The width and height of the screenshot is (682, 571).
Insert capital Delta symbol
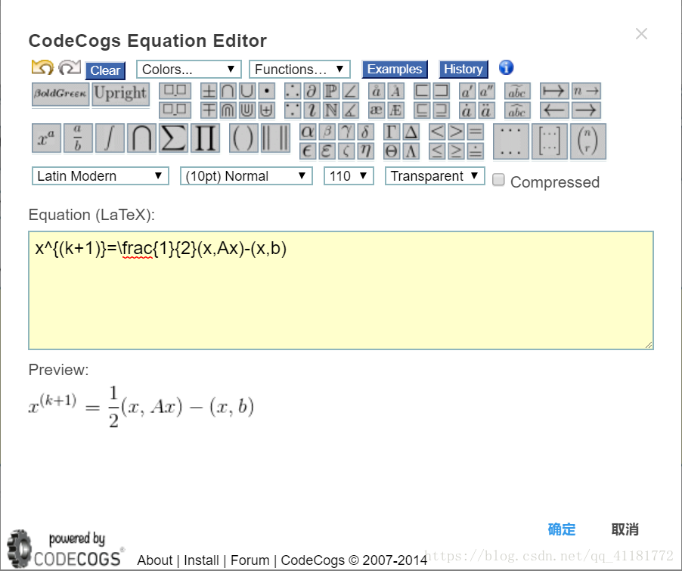(411, 132)
